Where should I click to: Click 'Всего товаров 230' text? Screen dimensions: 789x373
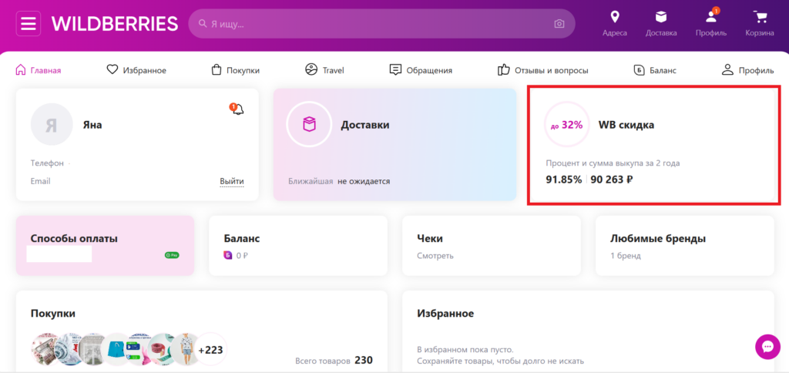pos(334,361)
